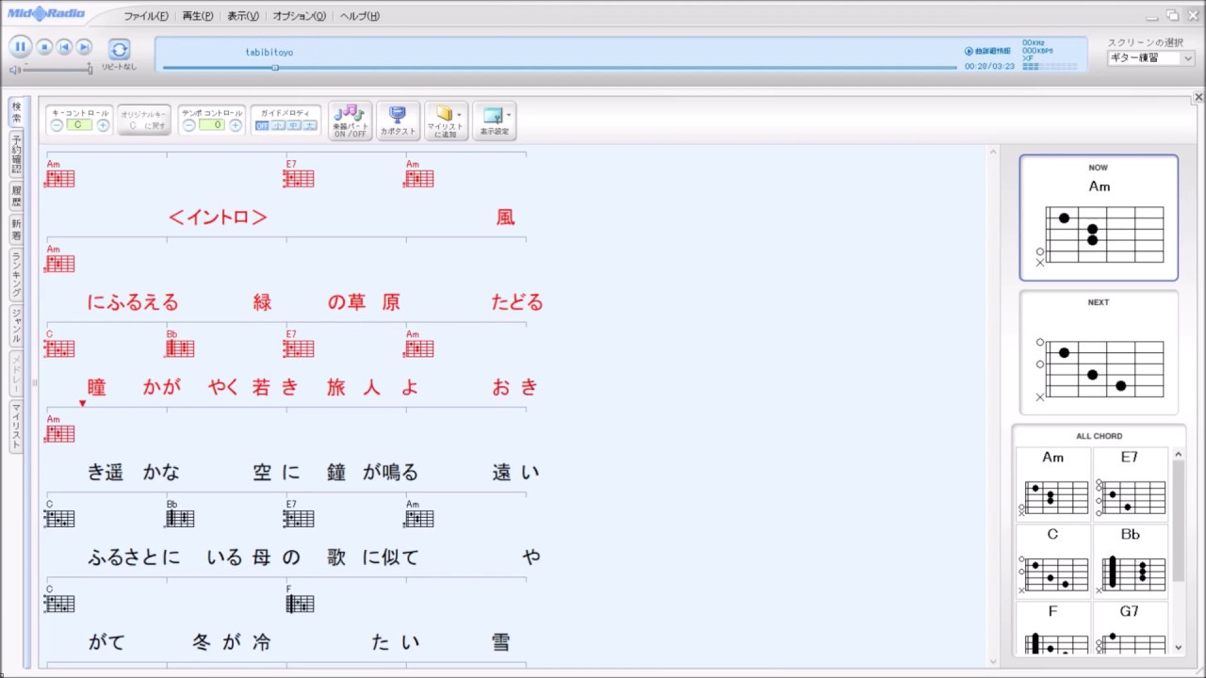Collapse the left sidebar splitter handle
Viewport: 1206px width, 678px height.
tap(35, 382)
